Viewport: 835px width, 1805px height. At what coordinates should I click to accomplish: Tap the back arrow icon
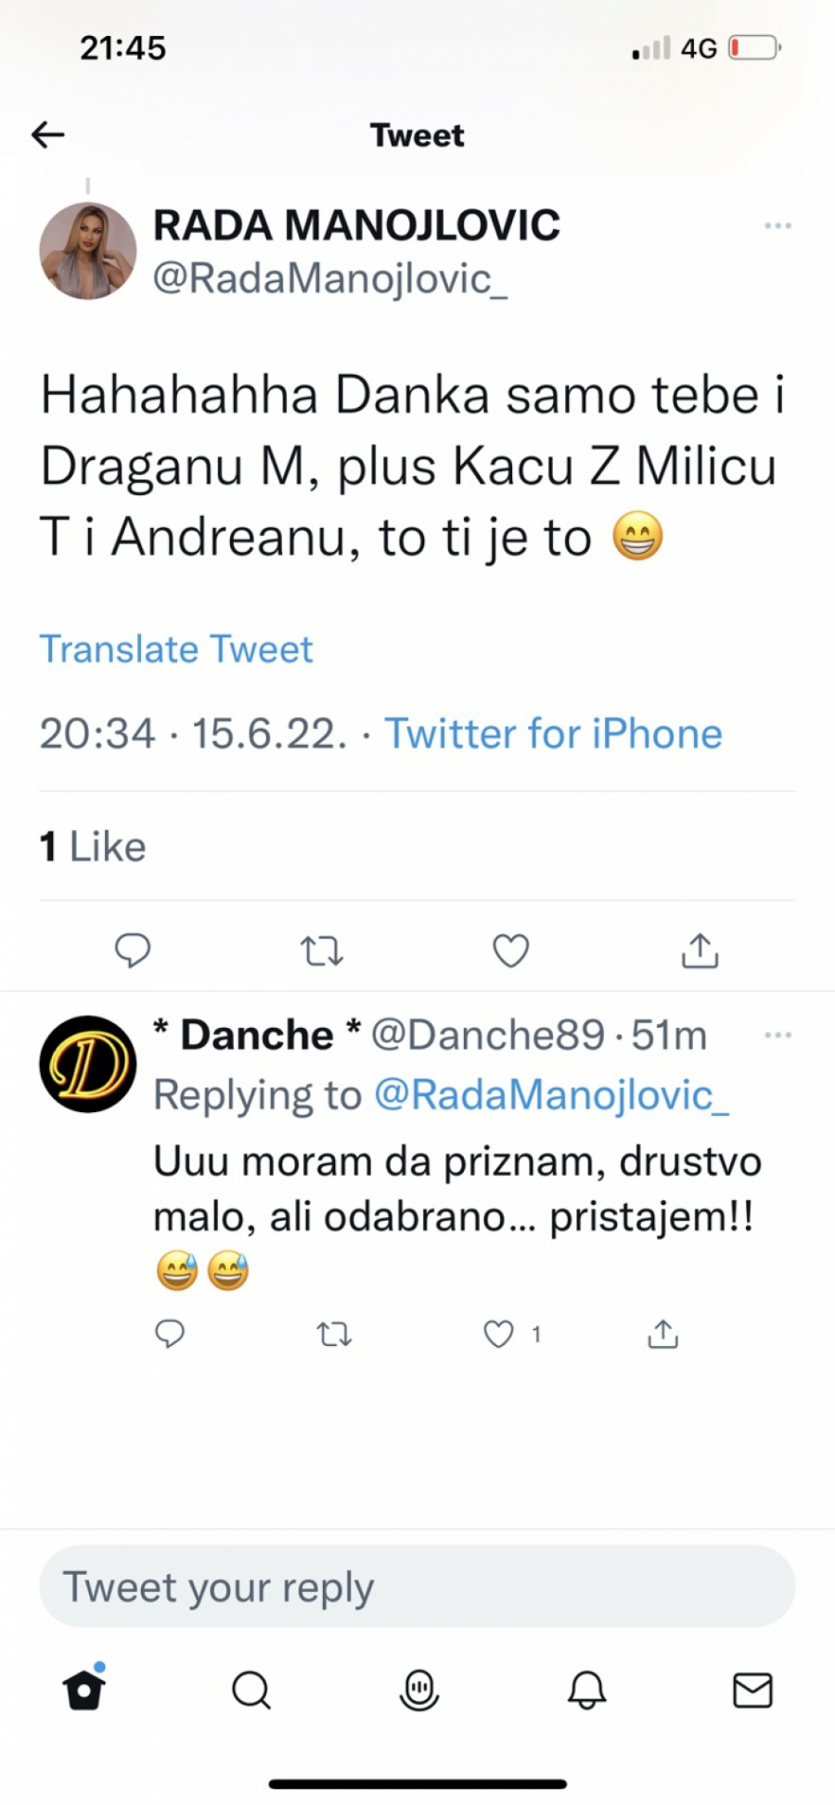(48, 135)
